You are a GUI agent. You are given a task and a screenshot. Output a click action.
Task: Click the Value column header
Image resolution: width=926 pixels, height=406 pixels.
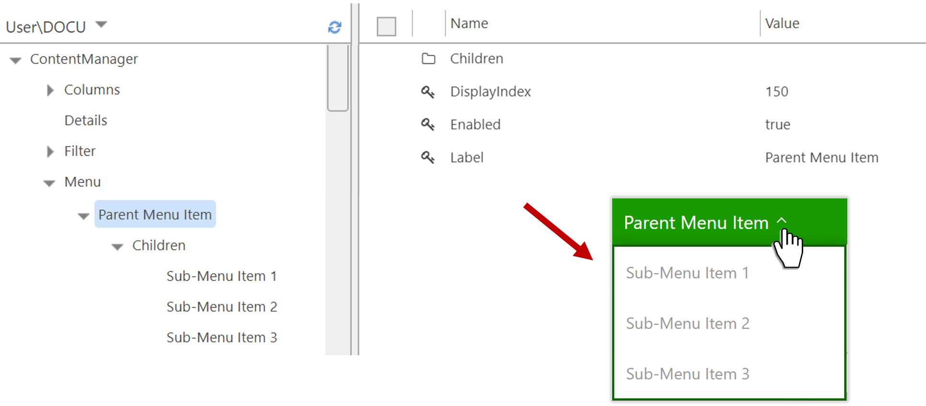click(x=782, y=23)
